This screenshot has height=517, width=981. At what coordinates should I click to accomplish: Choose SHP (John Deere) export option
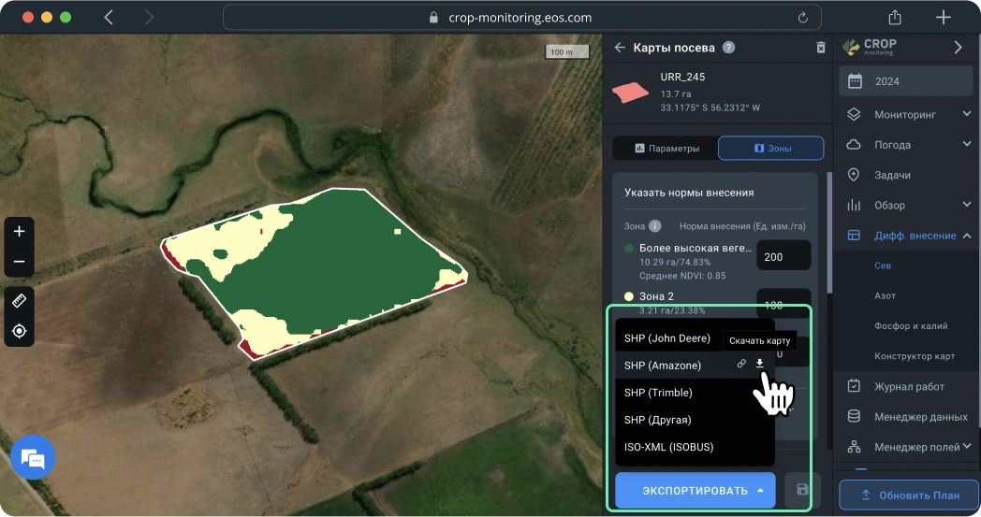coord(667,338)
